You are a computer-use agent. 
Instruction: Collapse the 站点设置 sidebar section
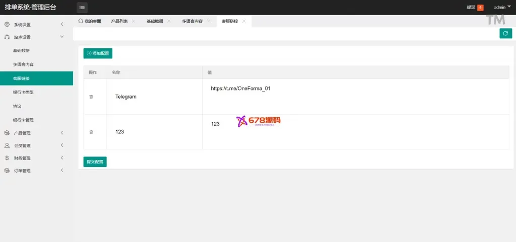tap(61, 37)
